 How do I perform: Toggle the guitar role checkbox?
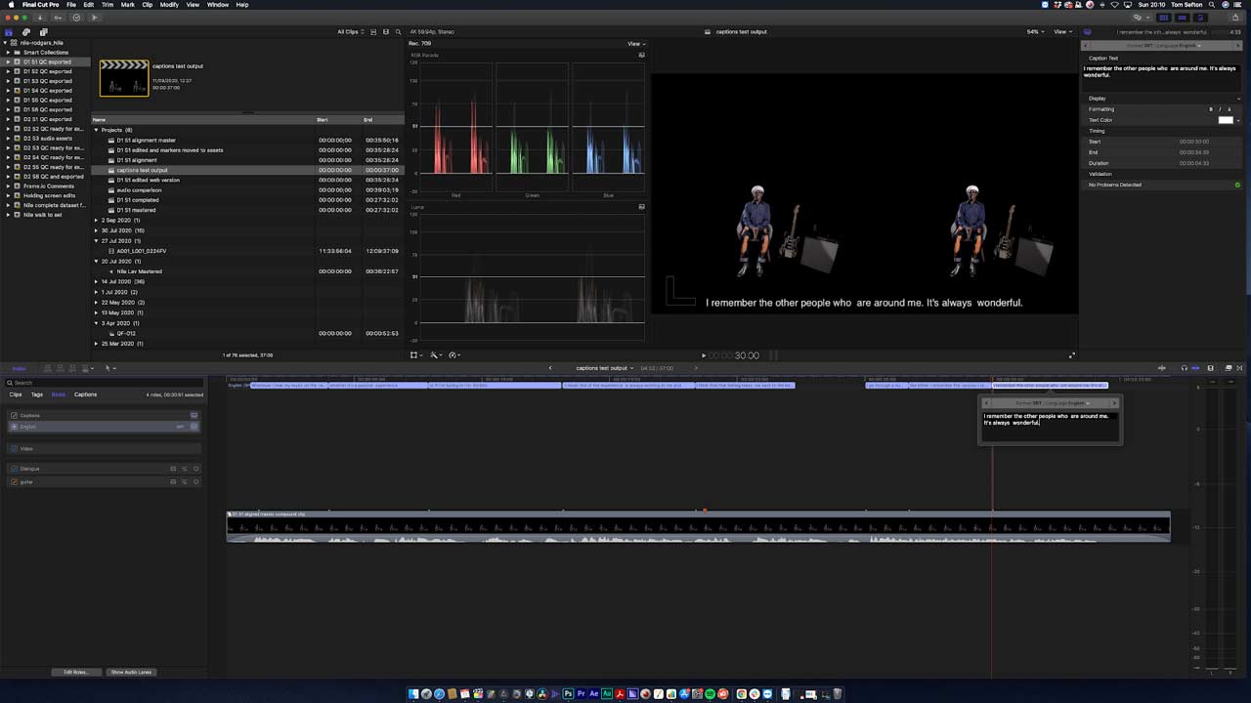pos(15,481)
